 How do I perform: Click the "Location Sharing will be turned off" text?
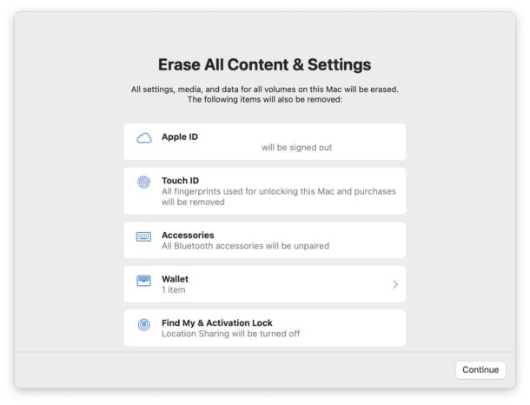(x=230, y=334)
